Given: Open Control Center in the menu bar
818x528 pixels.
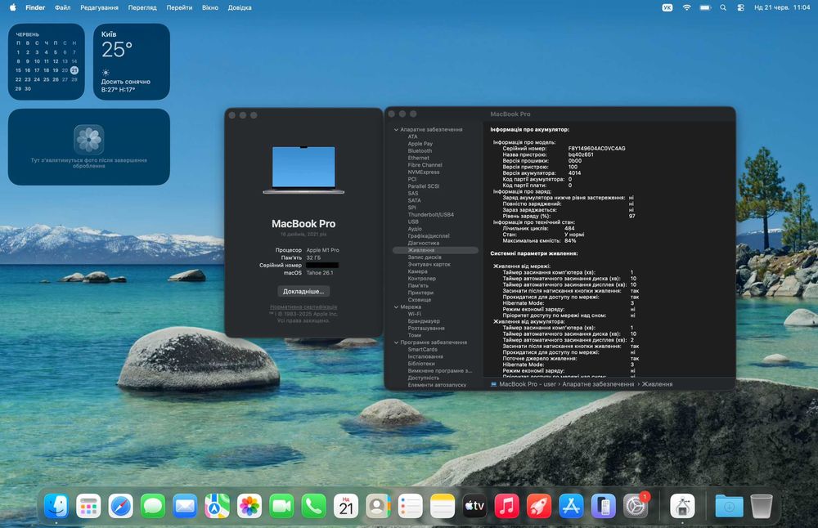Looking at the screenshot, I should pyautogui.click(x=741, y=8).
